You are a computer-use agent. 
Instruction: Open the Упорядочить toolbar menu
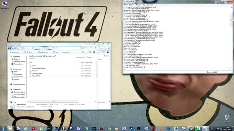point(15,52)
